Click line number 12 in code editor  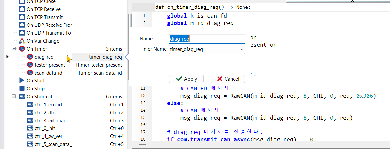point(143,95)
